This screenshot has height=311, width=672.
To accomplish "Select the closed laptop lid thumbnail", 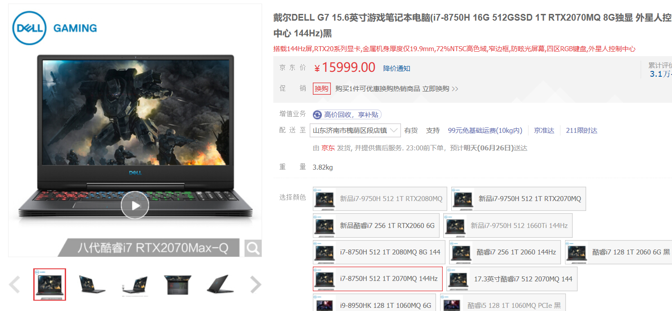I will coord(220,285).
